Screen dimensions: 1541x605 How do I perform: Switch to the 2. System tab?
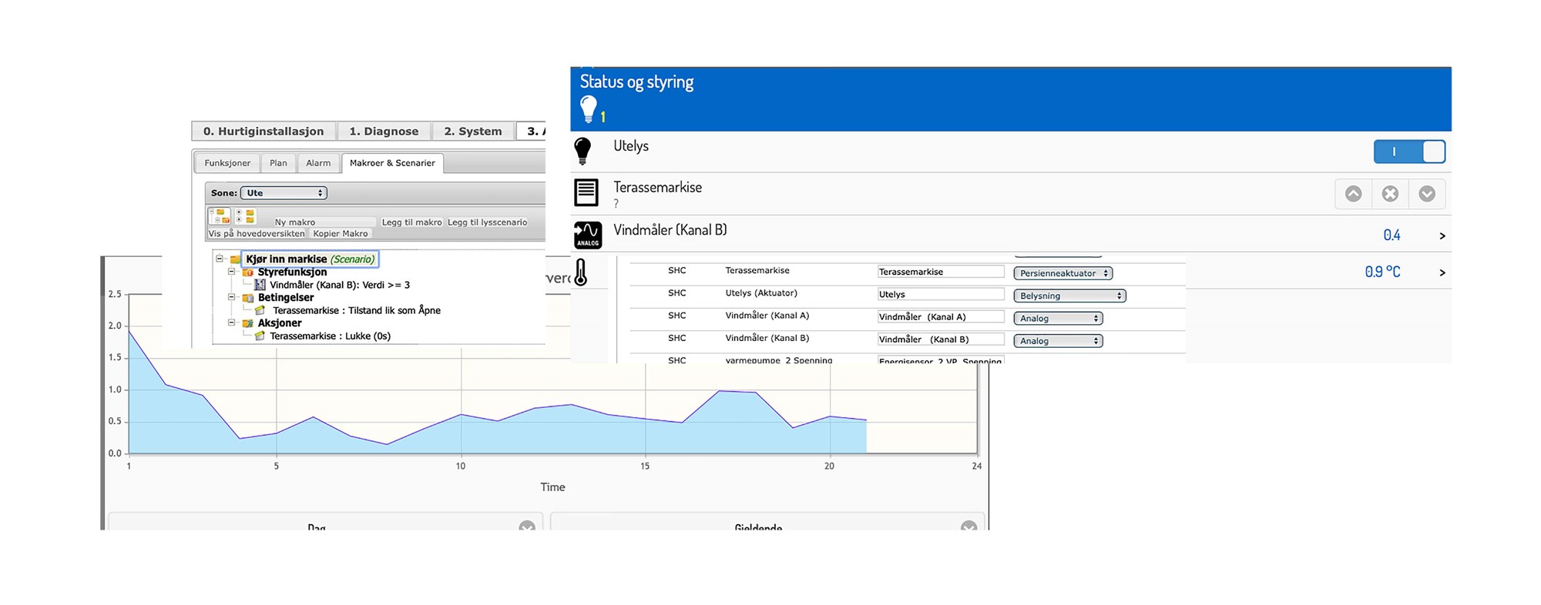472,132
